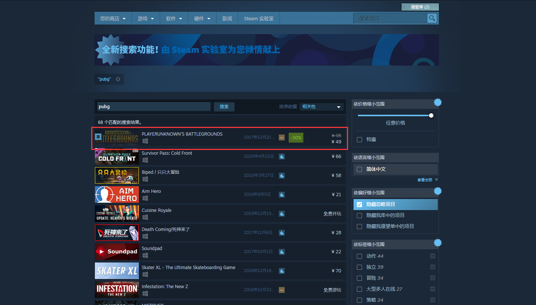
Task: Click the thumbs-up review icon for Skater XL
Action: pyautogui.click(x=282, y=271)
